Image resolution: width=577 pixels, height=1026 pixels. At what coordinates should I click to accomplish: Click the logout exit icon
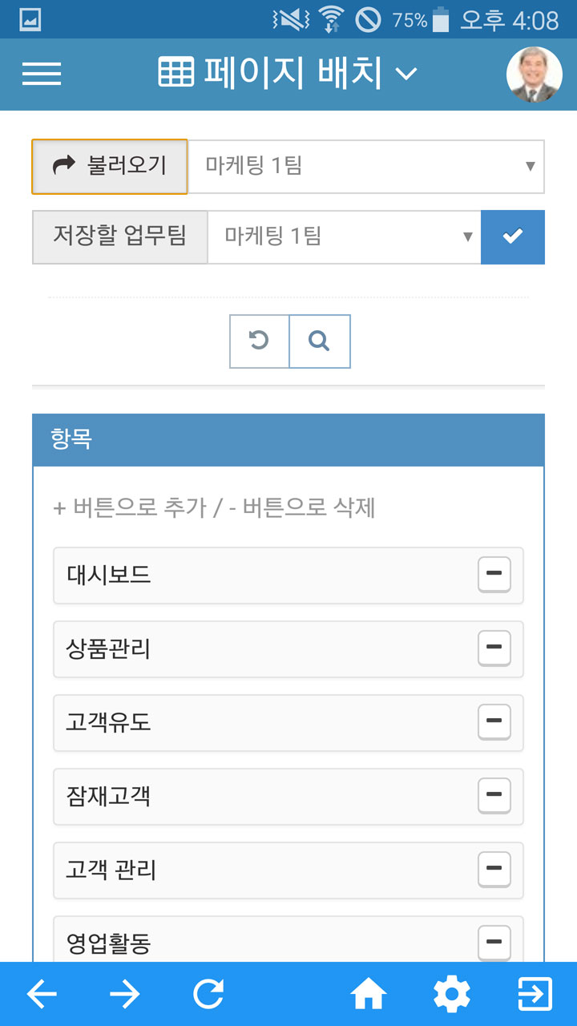point(535,995)
